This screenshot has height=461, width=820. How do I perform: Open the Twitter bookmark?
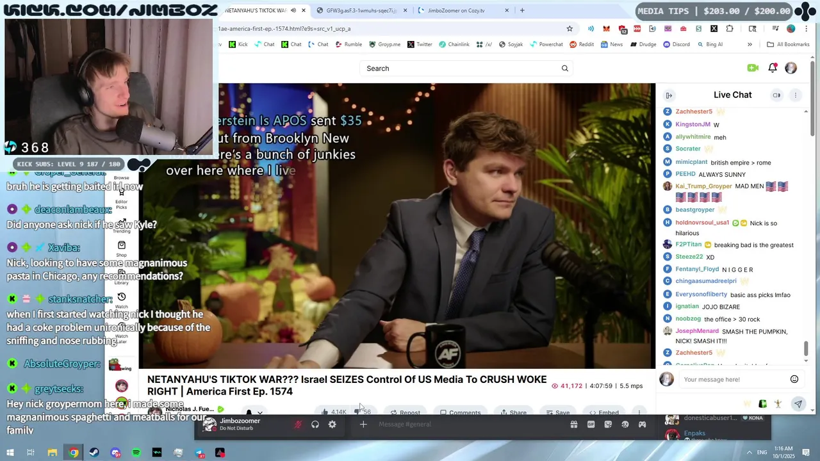(420, 45)
